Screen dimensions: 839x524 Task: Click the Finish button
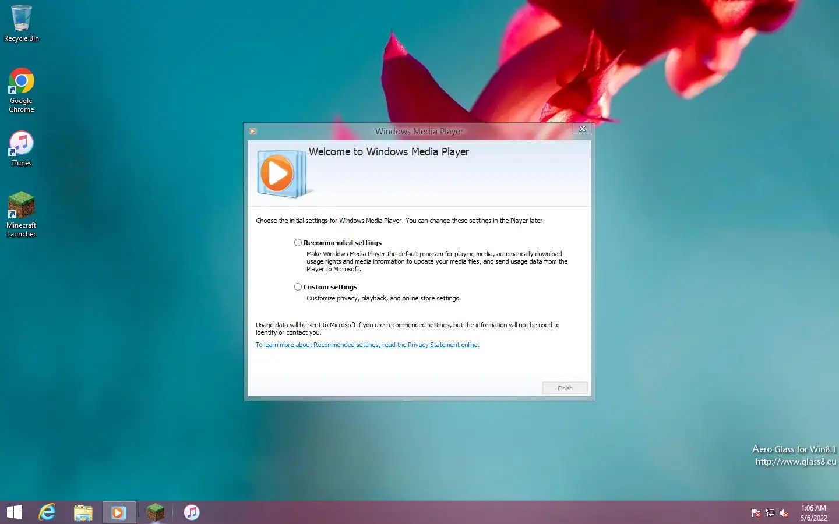click(565, 388)
